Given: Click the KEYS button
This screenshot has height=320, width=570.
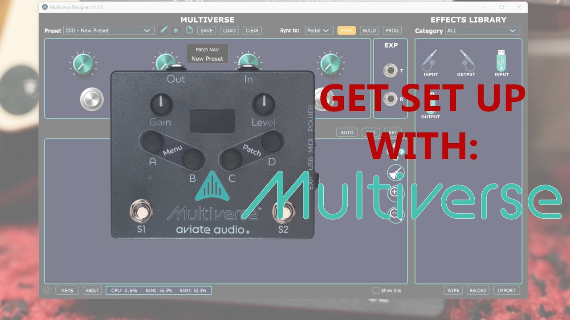Looking at the screenshot, I should click(67, 290).
